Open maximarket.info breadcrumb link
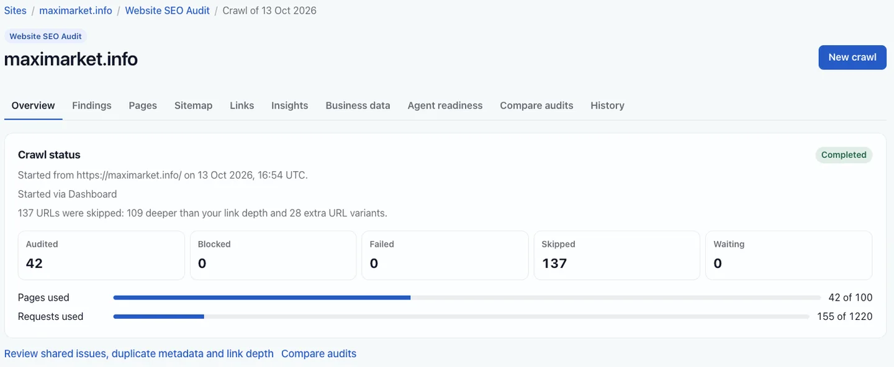Screen dimensions: 894x367 point(76,11)
